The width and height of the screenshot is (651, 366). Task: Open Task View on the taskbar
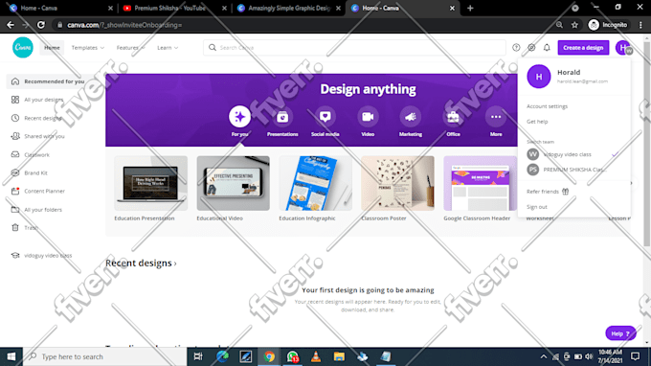click(x=198, y=356)
